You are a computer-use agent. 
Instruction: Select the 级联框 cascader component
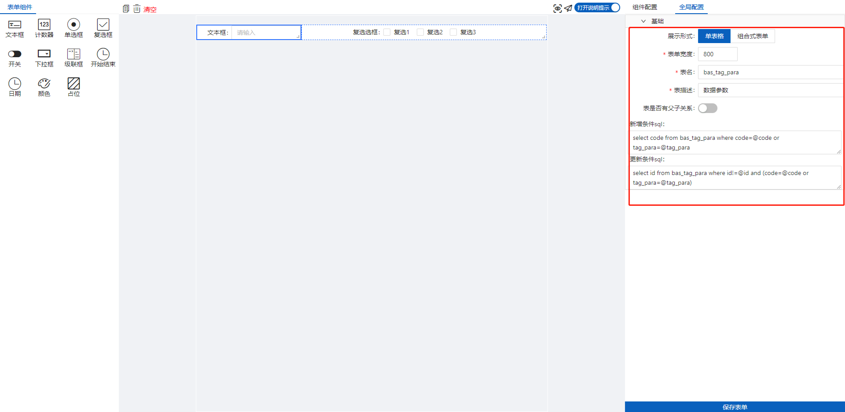pos(73,58)
